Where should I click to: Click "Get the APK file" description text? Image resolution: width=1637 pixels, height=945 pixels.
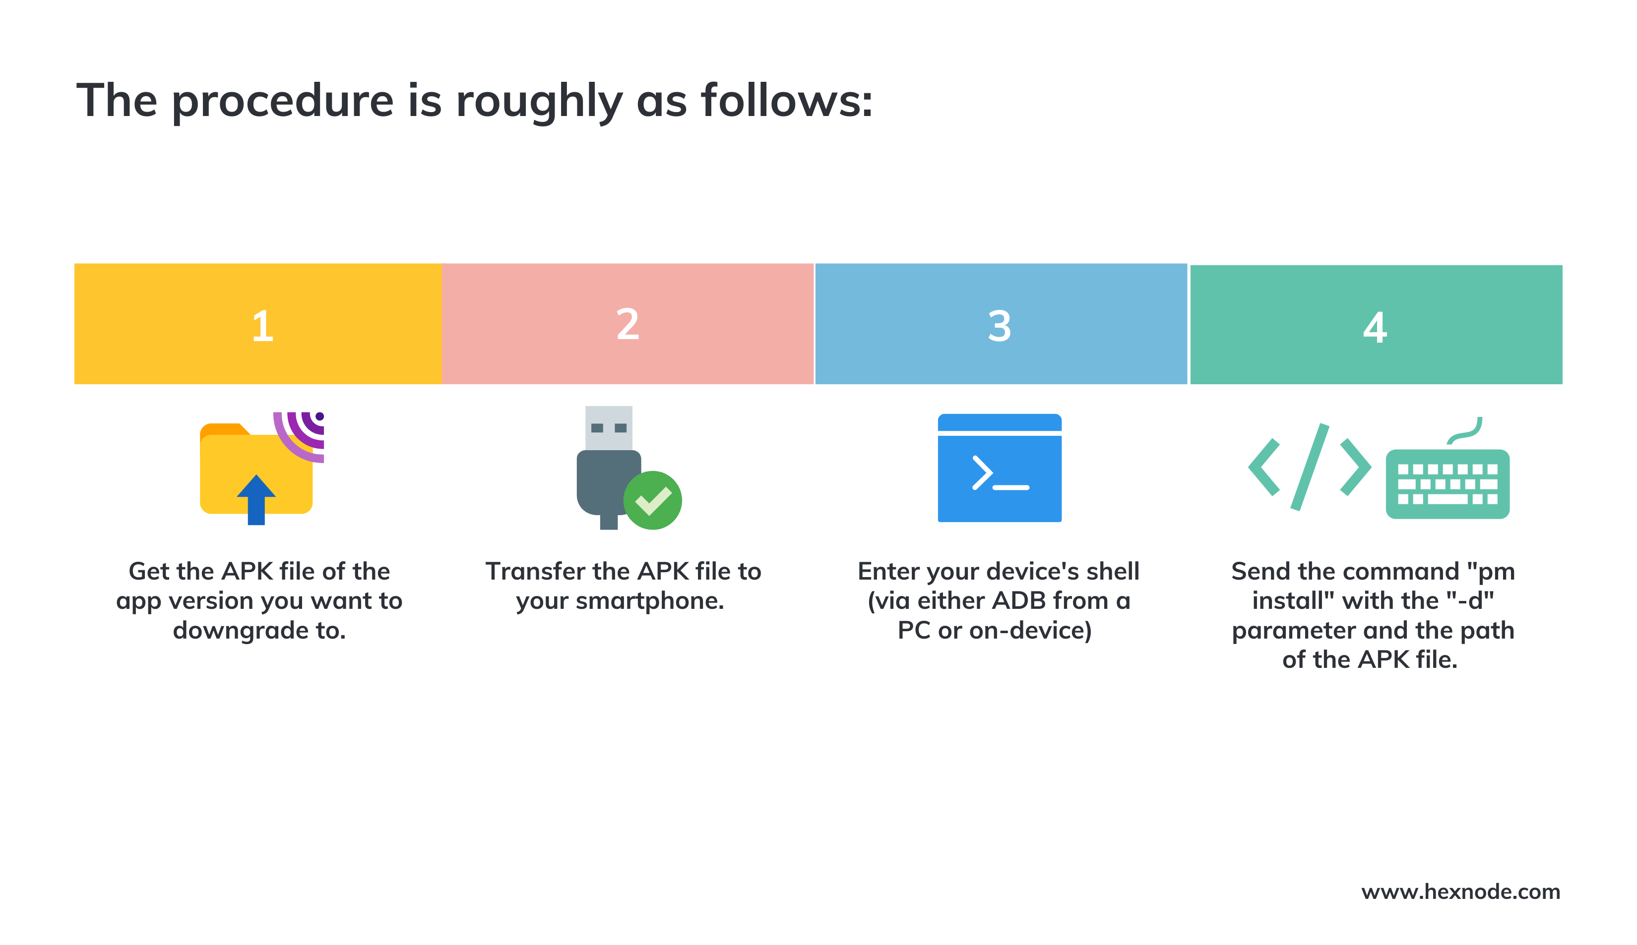pos(259,600)
